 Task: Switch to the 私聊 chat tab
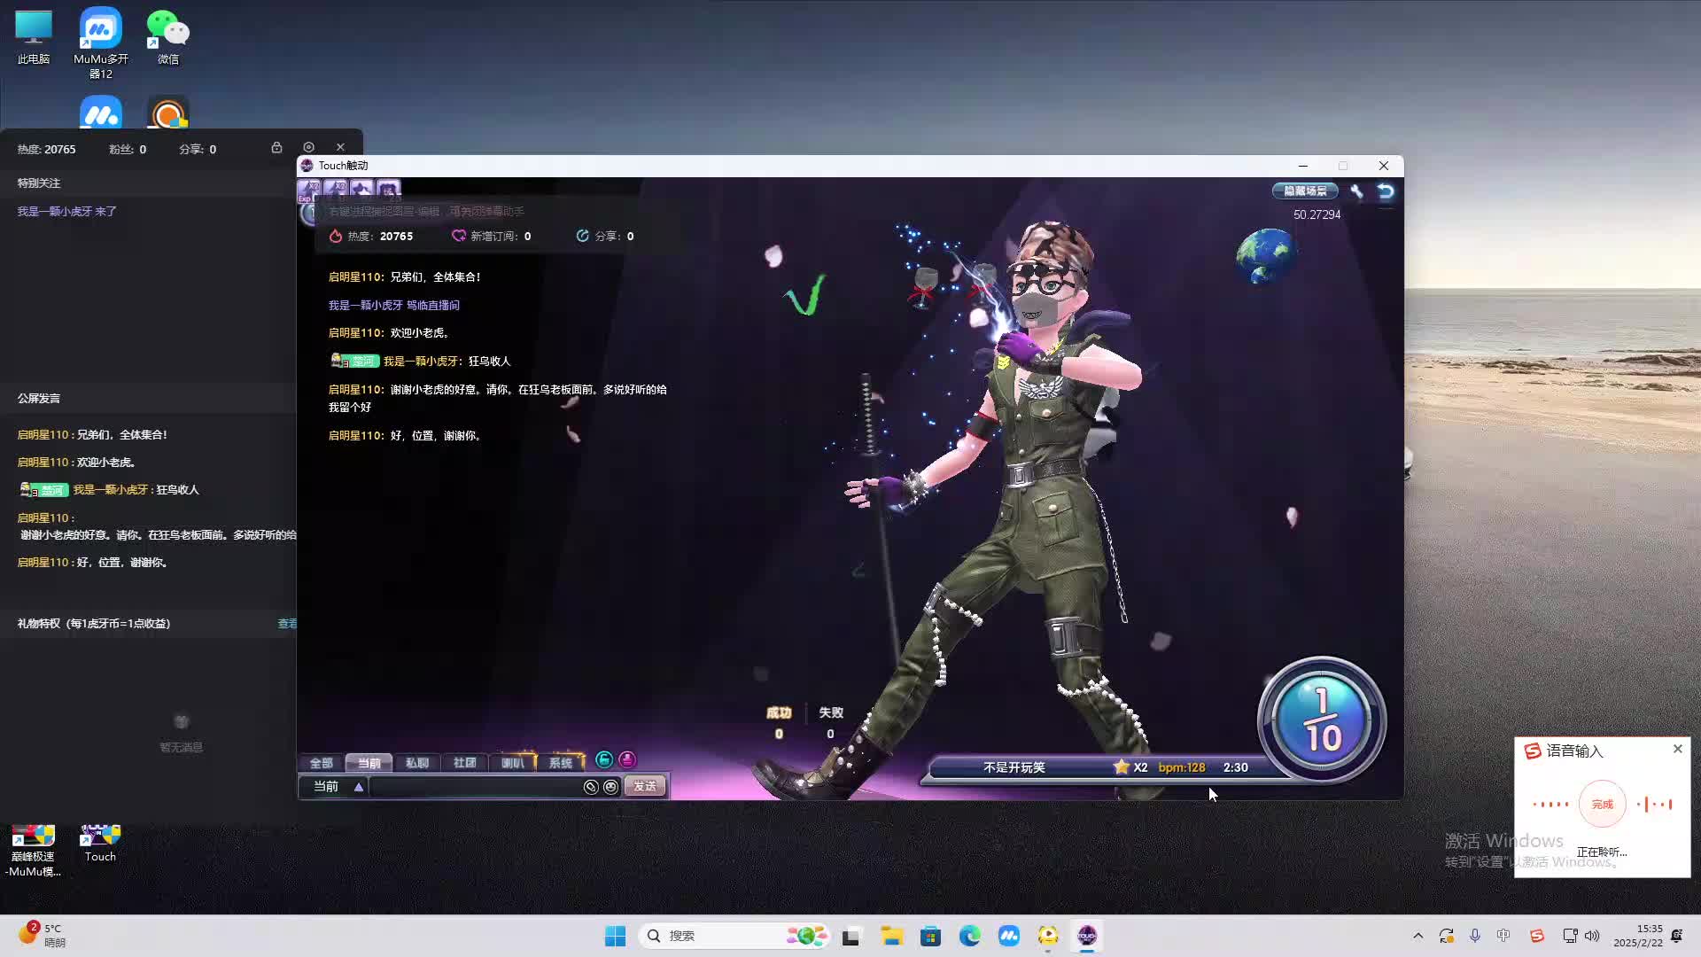(416, 763)
